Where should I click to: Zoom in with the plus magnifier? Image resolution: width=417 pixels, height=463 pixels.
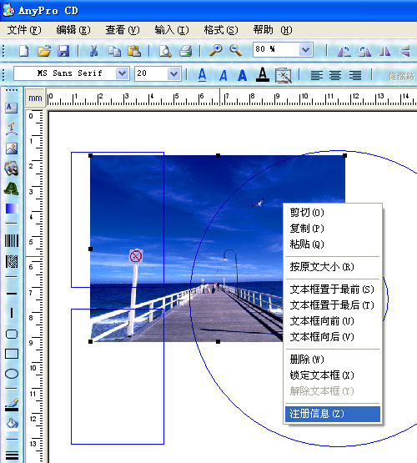pyautogui.click(x=216, y=50)
